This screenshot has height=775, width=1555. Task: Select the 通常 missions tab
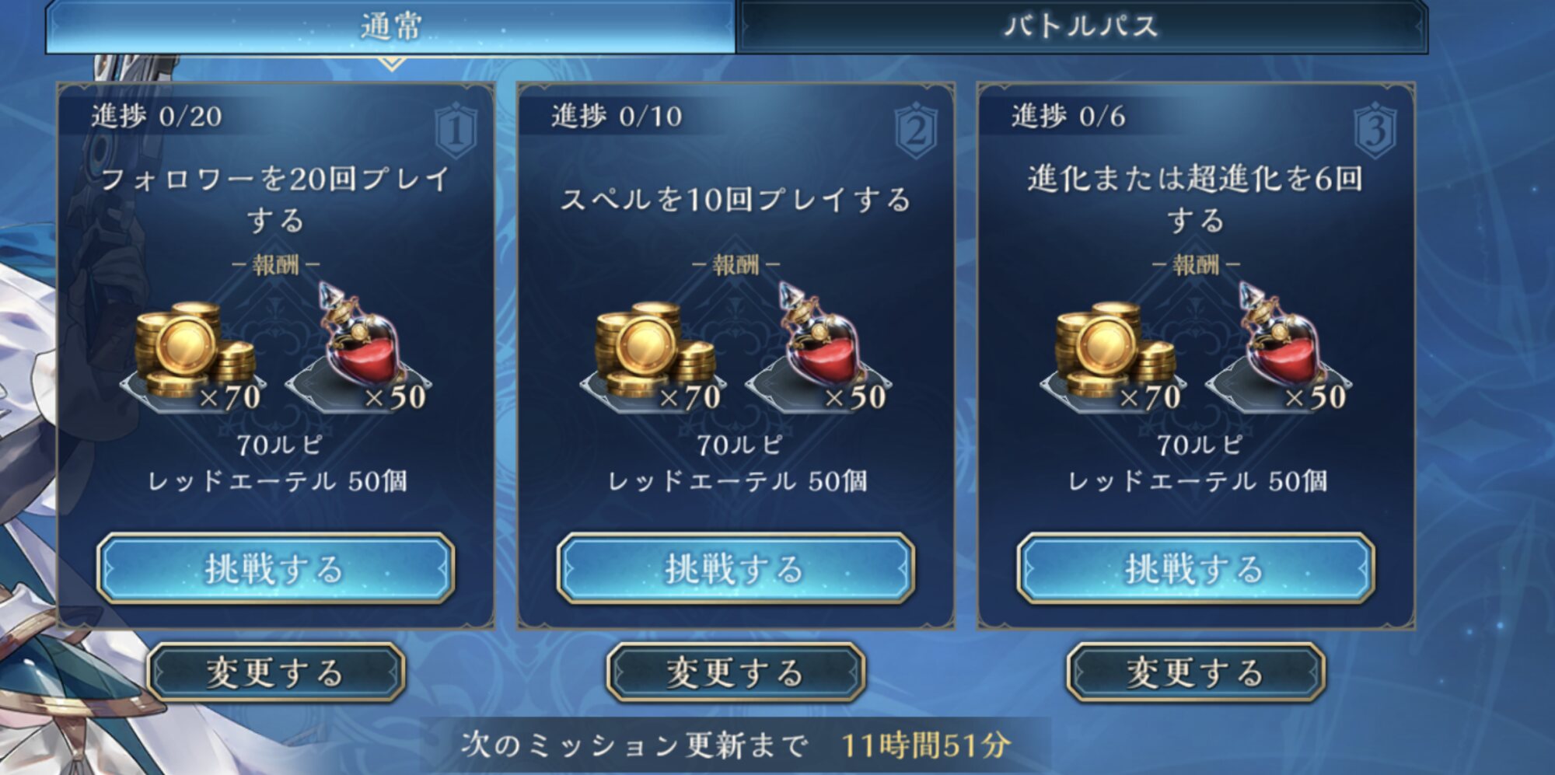point(390,26)
